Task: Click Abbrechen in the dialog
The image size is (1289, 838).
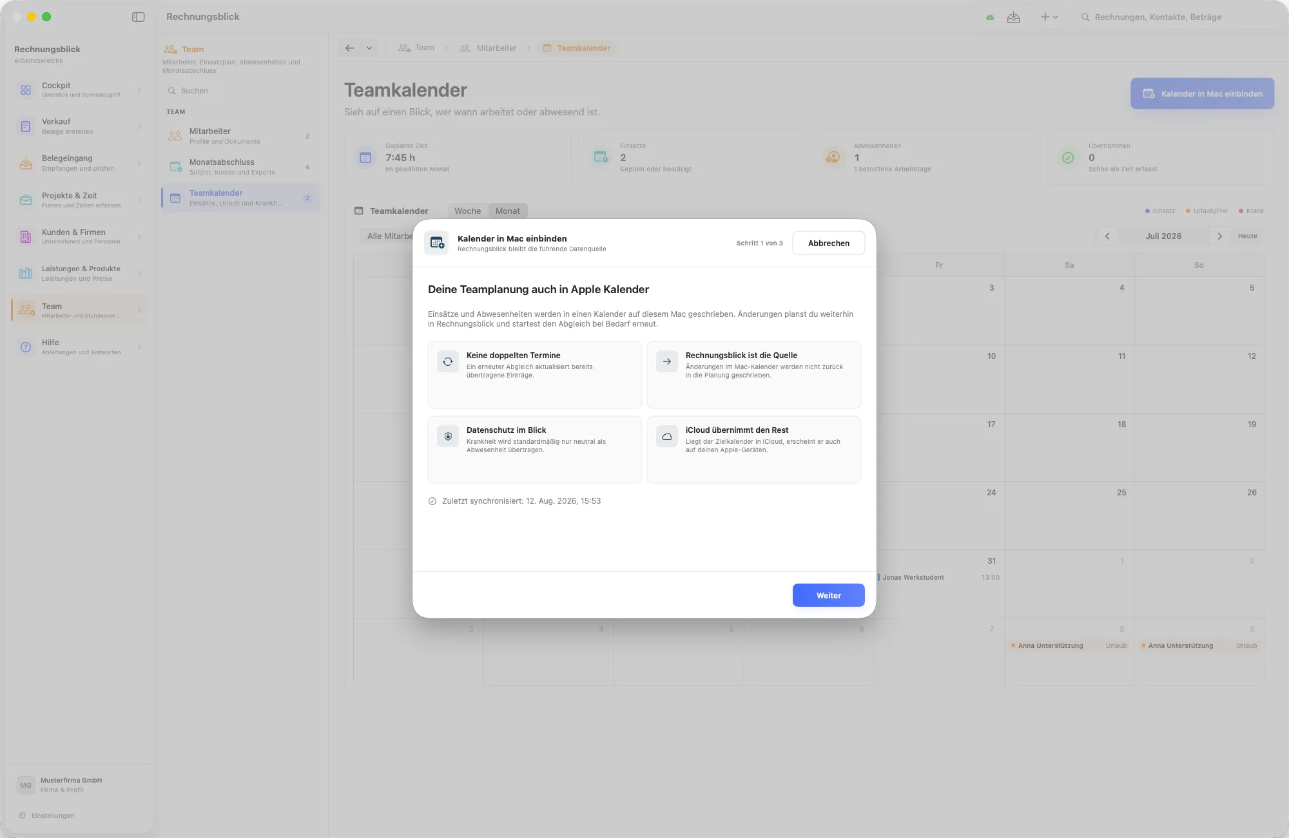Action: [x=828, y=243]
